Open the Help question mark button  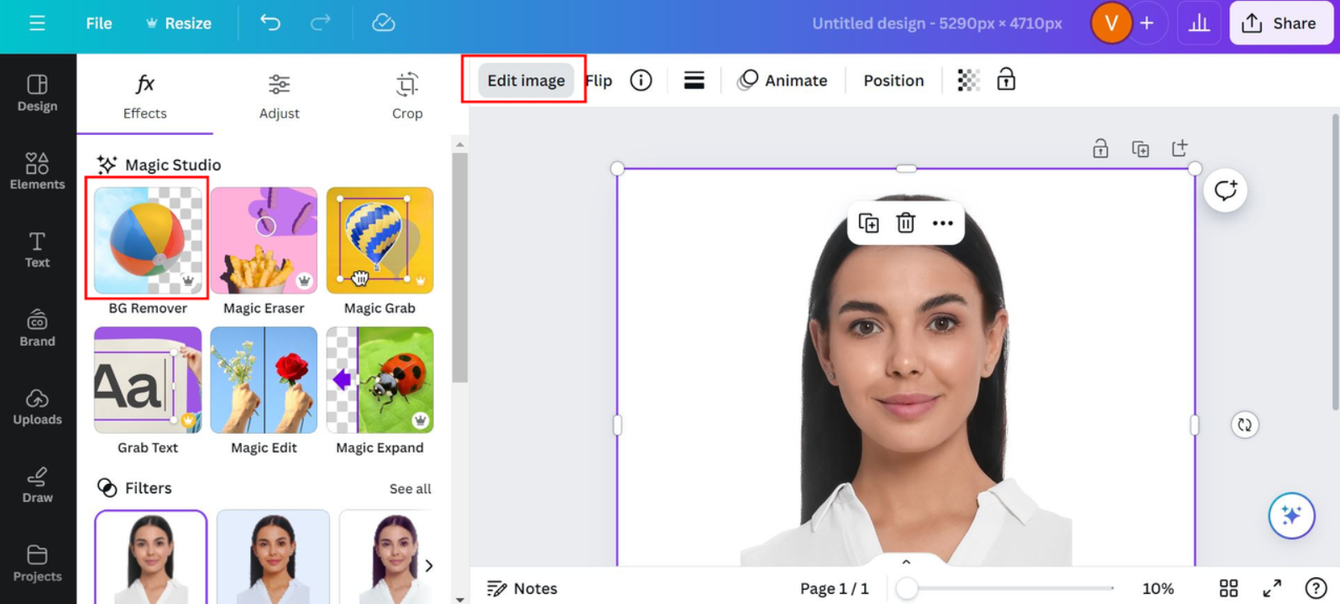[1316, 588]
